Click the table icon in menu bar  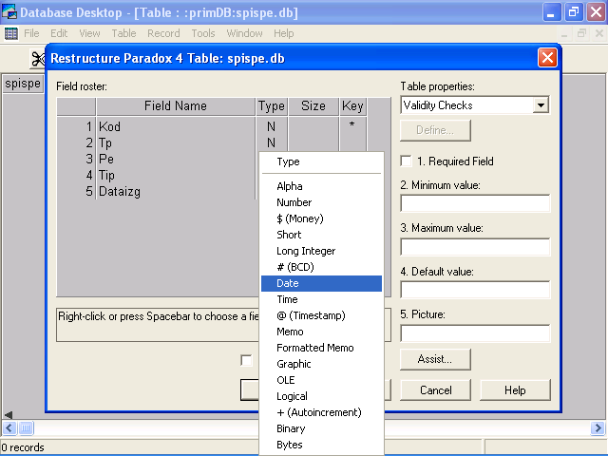[x=10, y=34]
